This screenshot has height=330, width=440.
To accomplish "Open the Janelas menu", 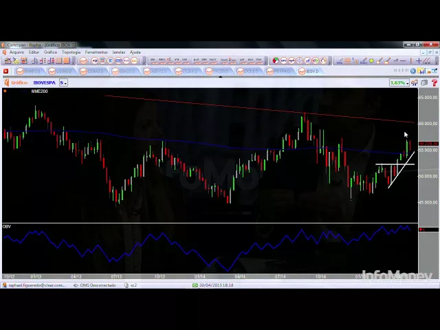I will coord(119,52).
